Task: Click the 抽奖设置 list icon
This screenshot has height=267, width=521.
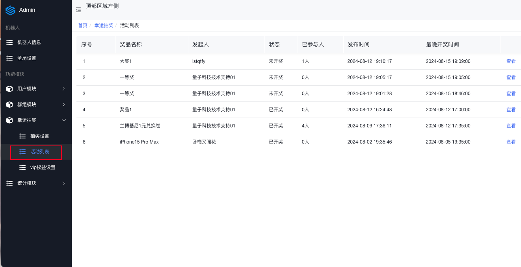Action: point(22,136)
